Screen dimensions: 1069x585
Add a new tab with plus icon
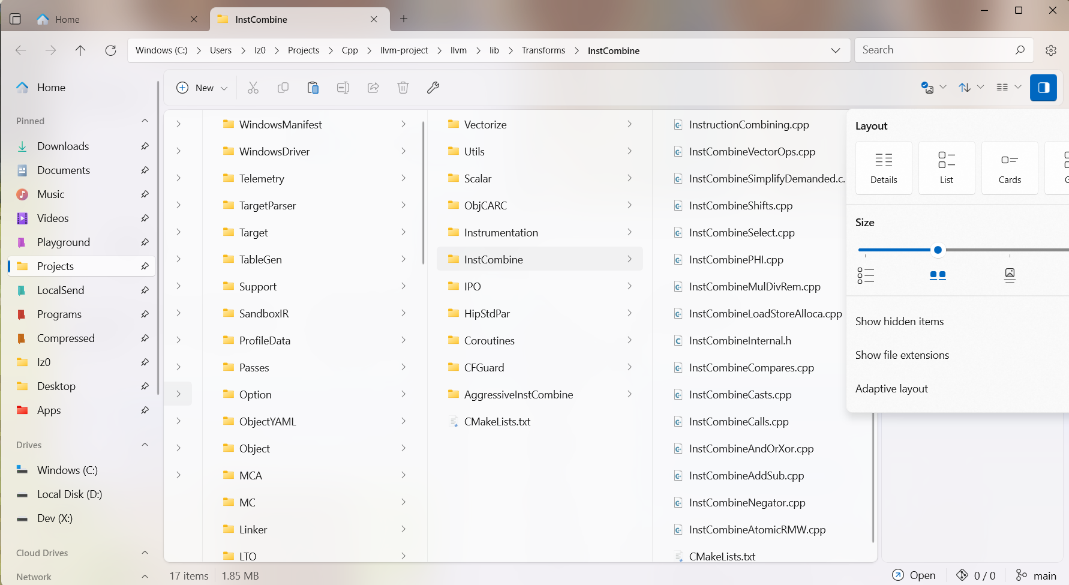404,19
